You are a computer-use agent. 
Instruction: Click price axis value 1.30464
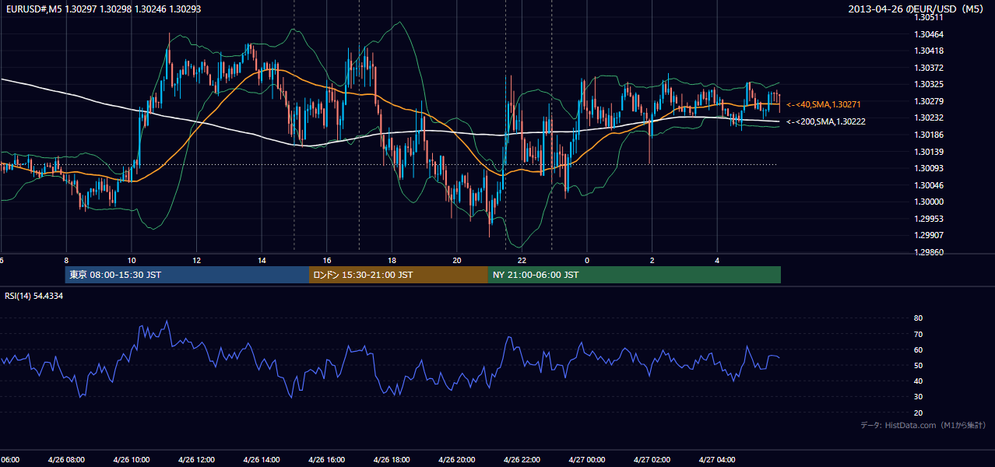[x=930, y=34]
